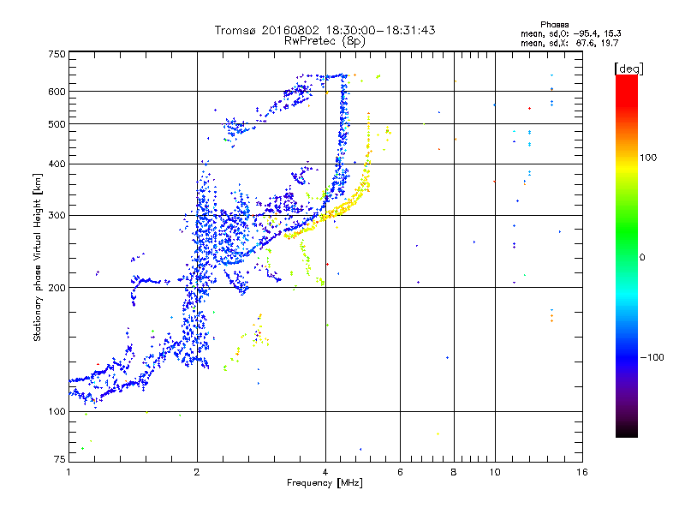Click y-axis tick label '400'

click(x=57, y=164)
